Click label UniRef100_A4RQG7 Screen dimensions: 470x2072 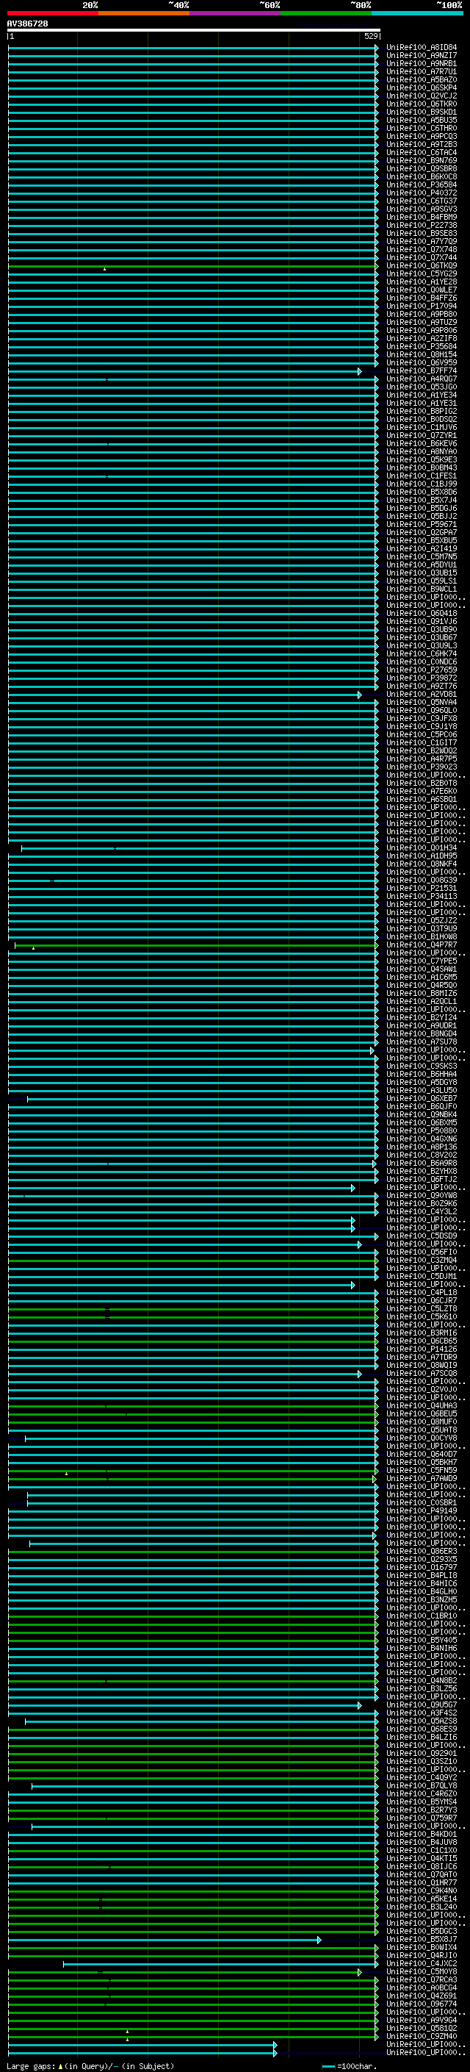click(421, 379)
